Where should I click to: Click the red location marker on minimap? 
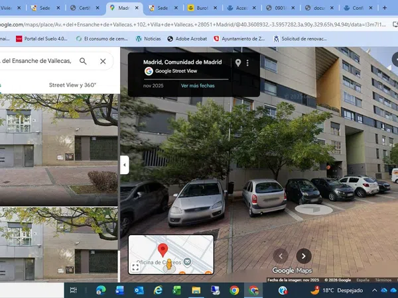163,250
